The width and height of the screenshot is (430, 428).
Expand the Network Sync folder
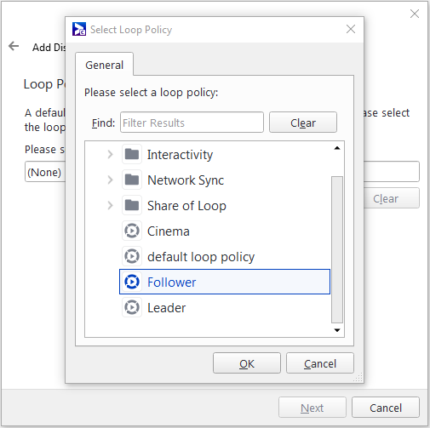110,180
